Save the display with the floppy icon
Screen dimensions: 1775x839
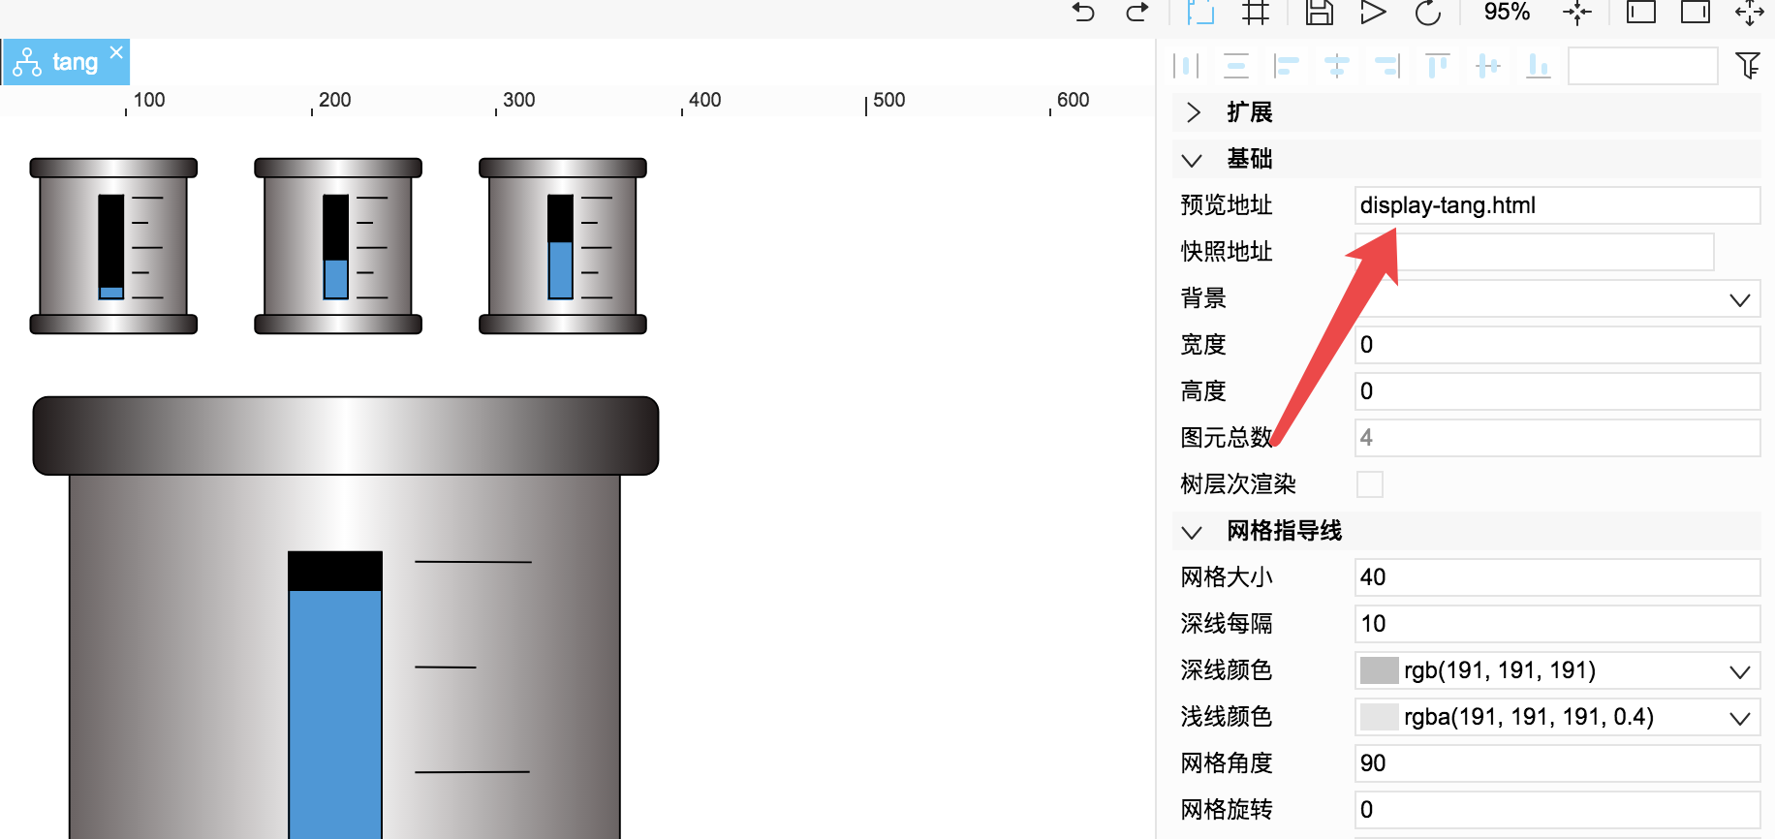click(x=1320, y=13)
